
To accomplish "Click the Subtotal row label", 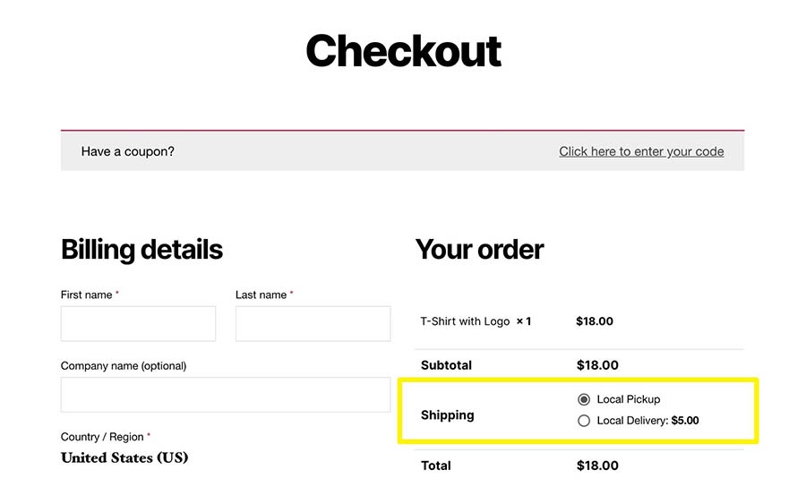I will click(446, 365).
